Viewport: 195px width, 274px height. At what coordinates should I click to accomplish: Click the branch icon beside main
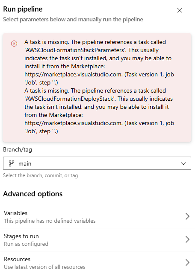12,163
